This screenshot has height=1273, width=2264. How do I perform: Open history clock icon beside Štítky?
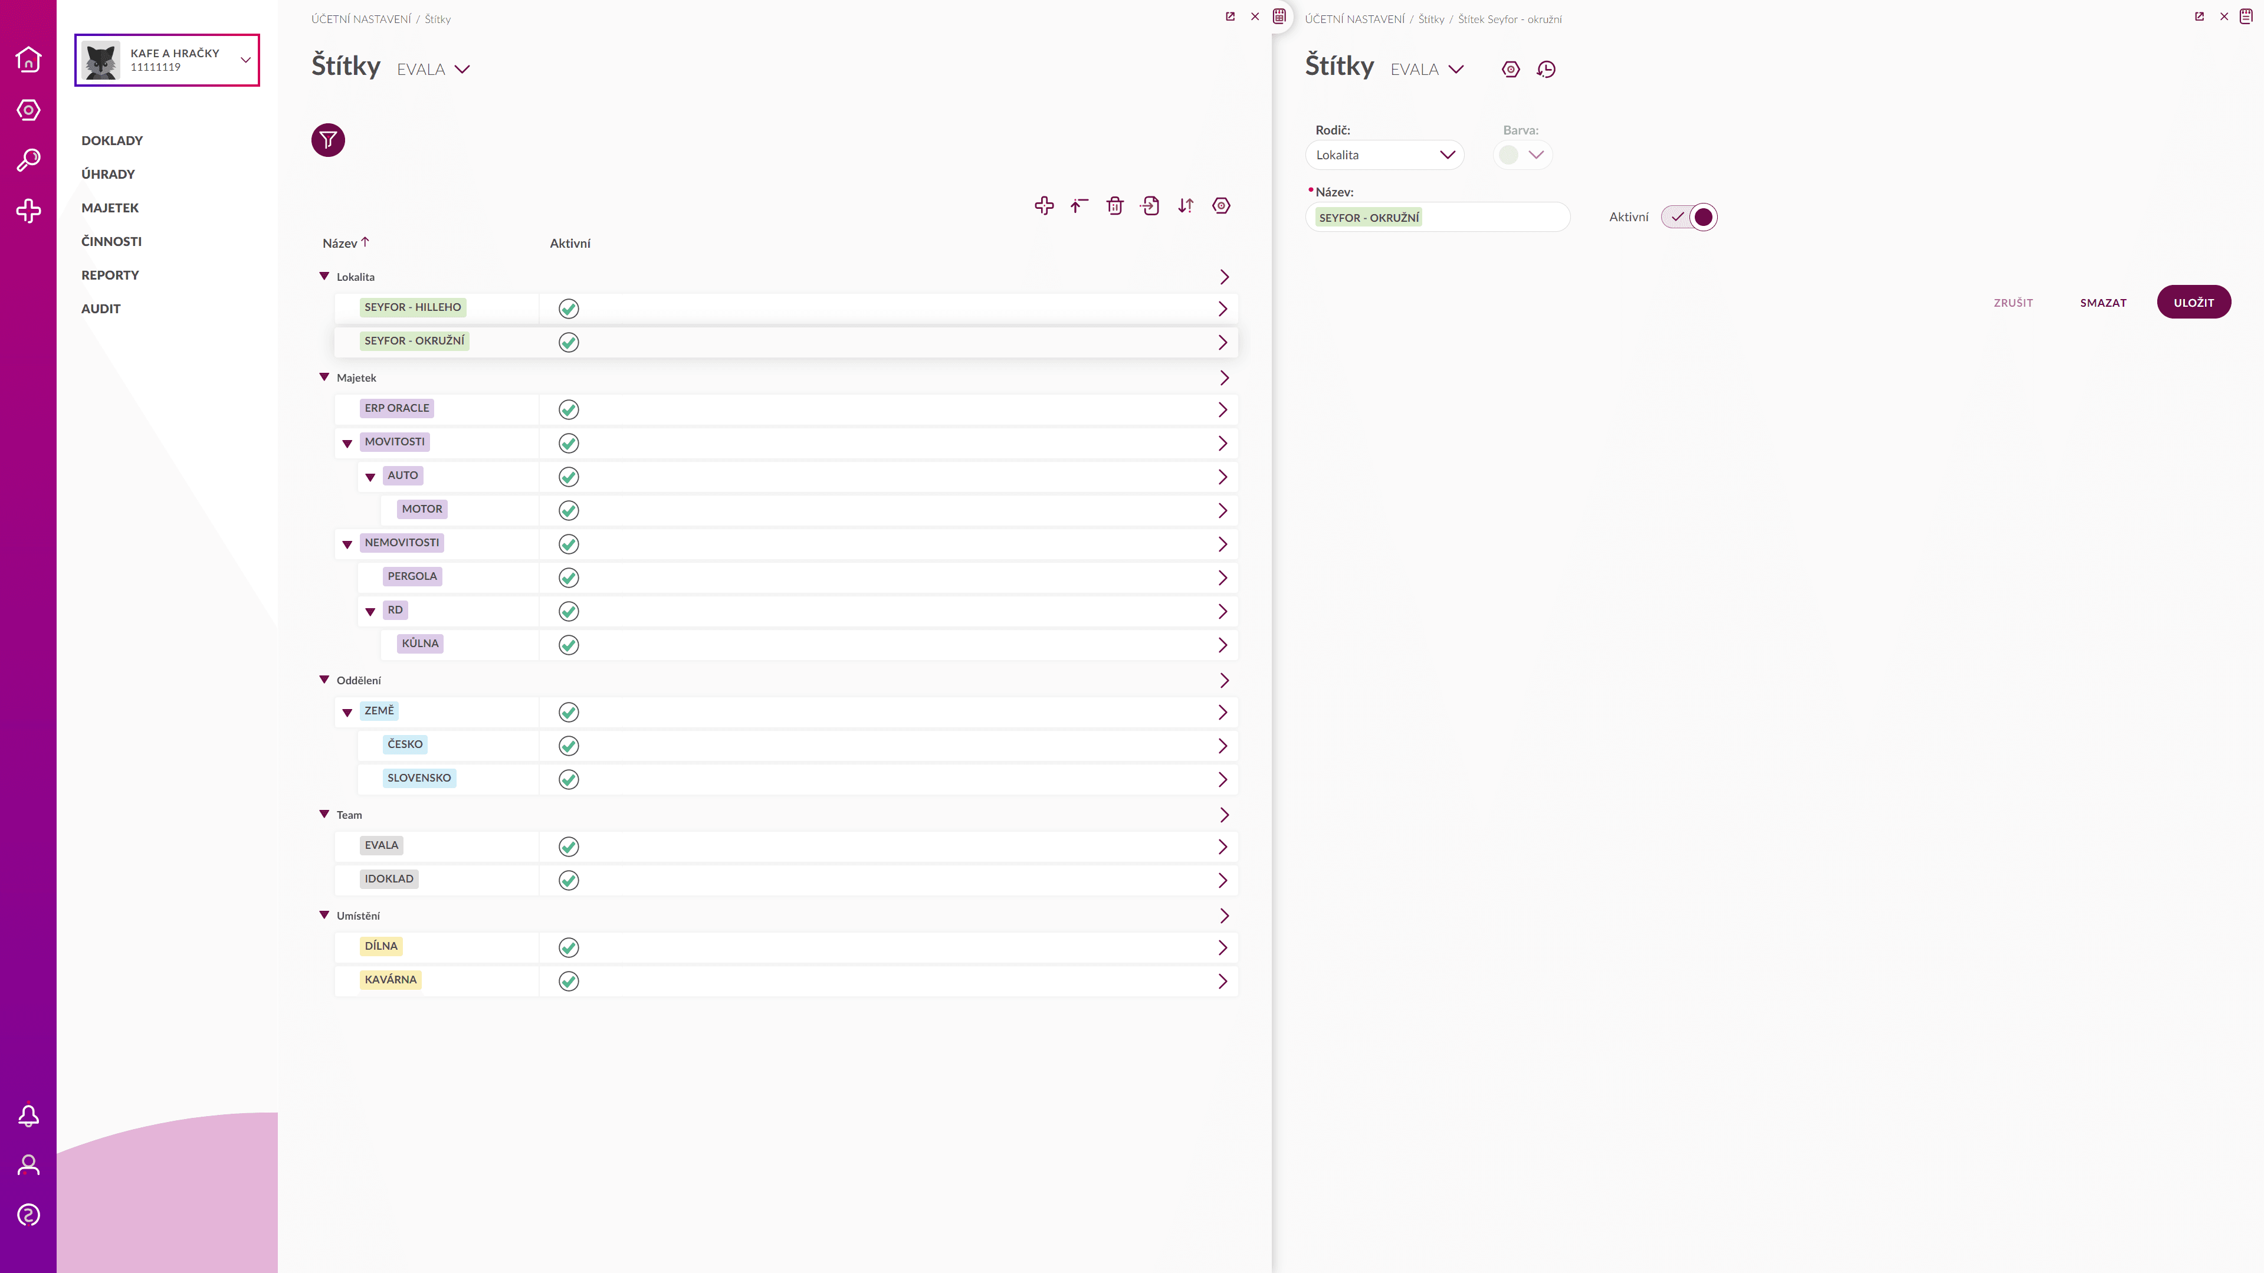tap(1546, 70)
